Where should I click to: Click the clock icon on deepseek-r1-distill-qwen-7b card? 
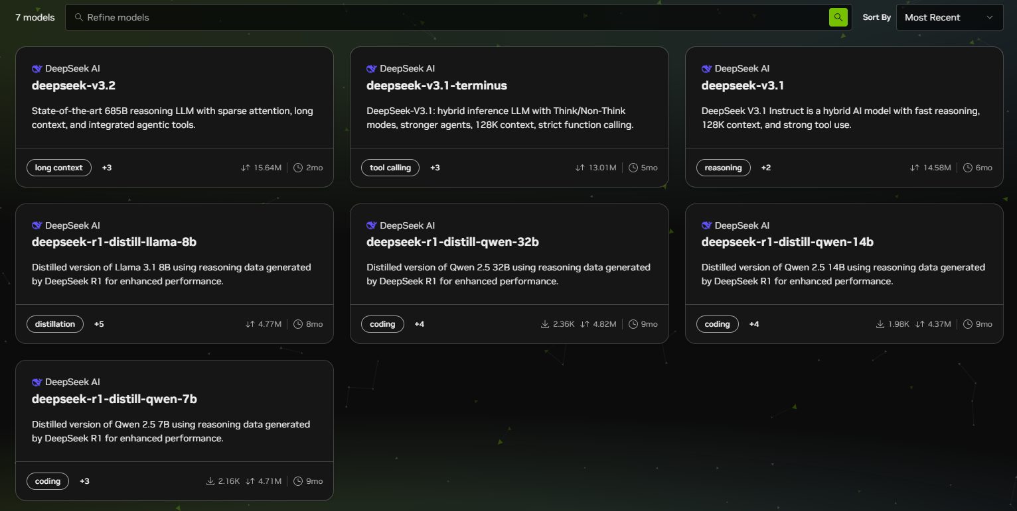298,481
